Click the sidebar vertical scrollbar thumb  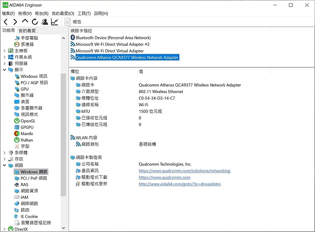(63, 135)
